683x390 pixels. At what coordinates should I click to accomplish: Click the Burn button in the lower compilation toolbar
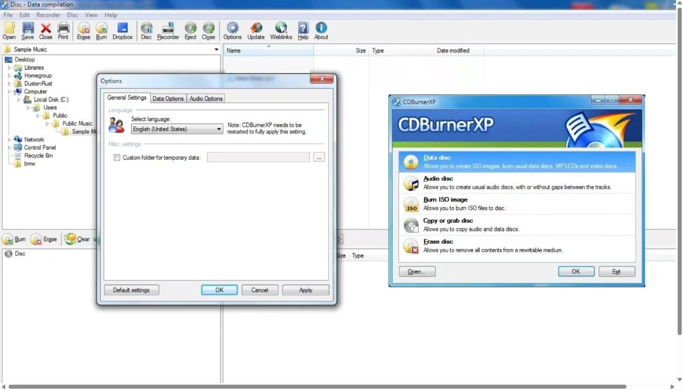click(x=14, y=239)
